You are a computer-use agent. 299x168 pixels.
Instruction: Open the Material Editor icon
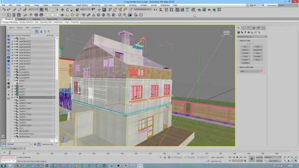[x=193, y=10]
